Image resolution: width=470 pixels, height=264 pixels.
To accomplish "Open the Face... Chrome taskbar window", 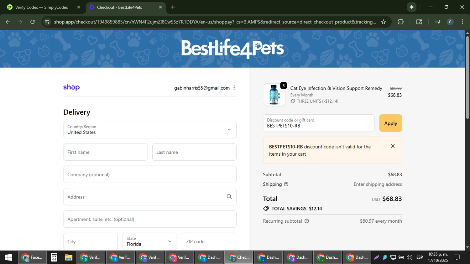I will 32,257.
